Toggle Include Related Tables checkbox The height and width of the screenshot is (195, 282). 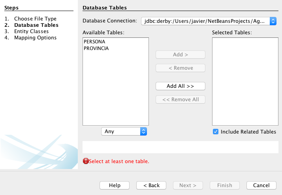coord(216,132)
